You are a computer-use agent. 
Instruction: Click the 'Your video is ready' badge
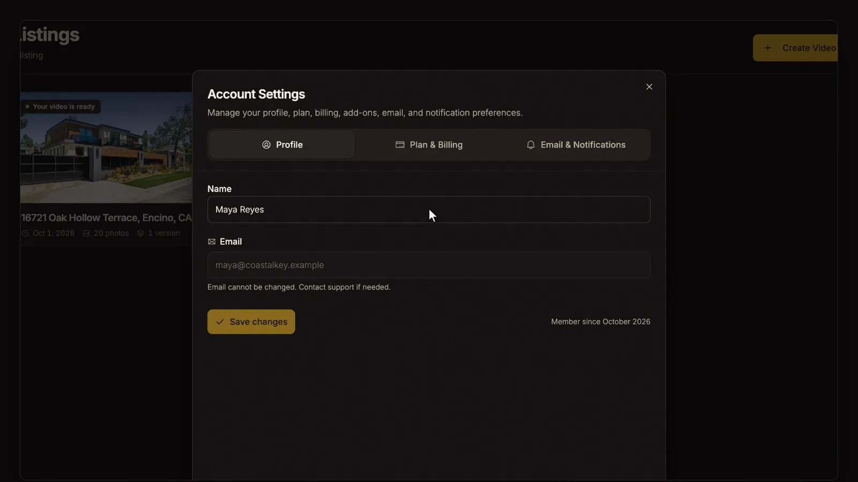(x=61, y=107)
